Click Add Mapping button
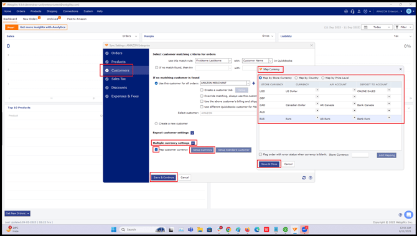This screenshot has height=236, width=417. pyautogui.click(x=387, y=155)
